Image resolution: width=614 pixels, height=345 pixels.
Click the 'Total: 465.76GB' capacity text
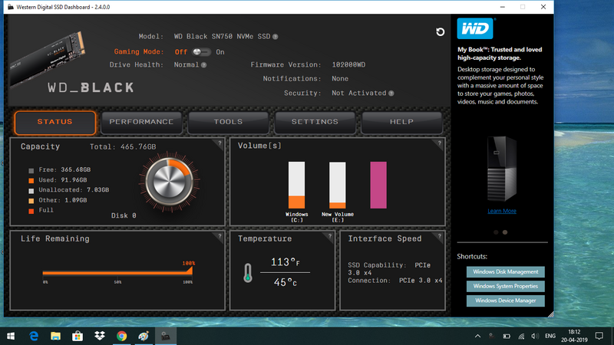(x=123, y=147)
